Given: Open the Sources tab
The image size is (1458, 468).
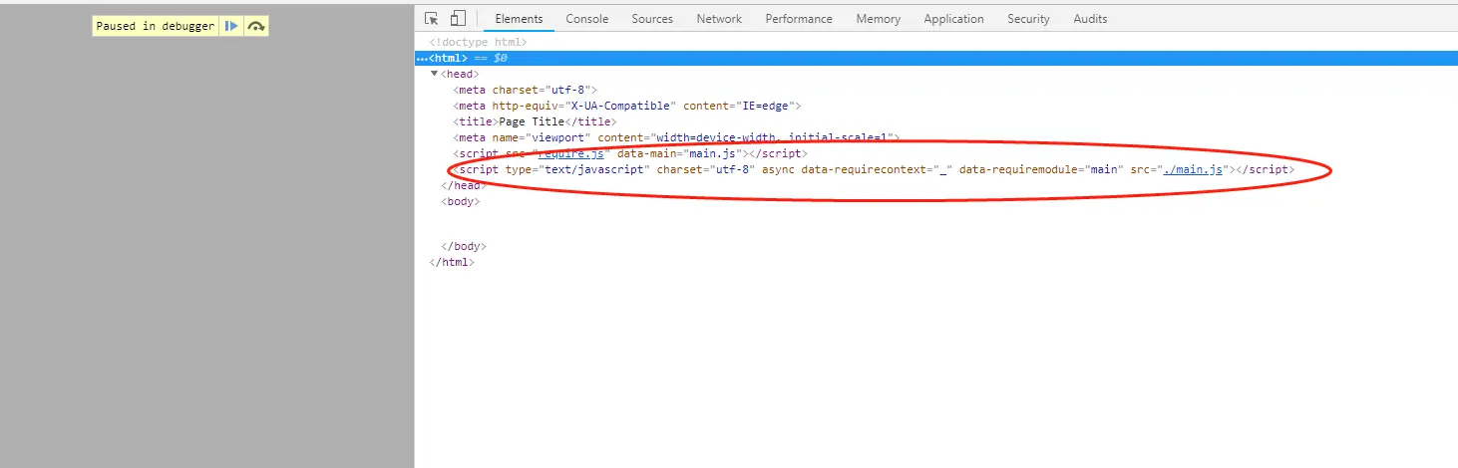Looking at the screenshot, I should point(652,19).
